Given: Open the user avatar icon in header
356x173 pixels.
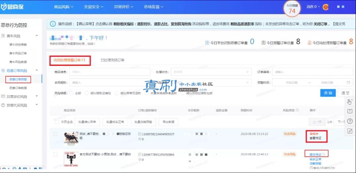Looking at the screenshot, I should [326, 7].
